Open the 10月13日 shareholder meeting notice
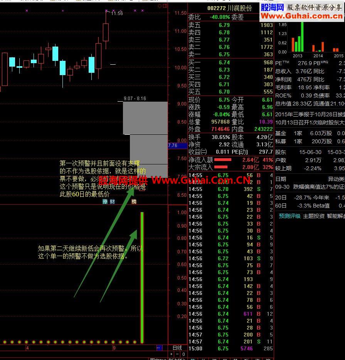Screen dimensions: 345x360 pyautogui.click(x=310, y=122)
